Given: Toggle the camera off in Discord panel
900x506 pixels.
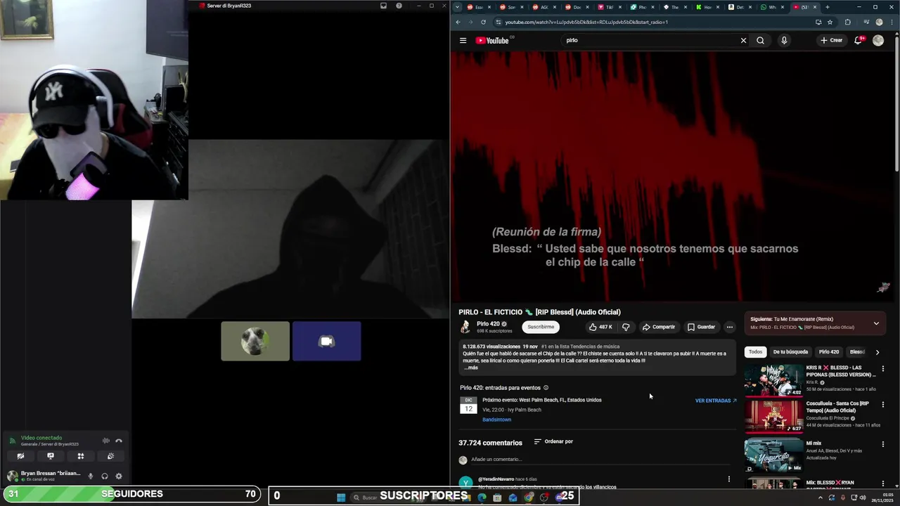Looking at the screenshot, I should click(x=20, y=456).
